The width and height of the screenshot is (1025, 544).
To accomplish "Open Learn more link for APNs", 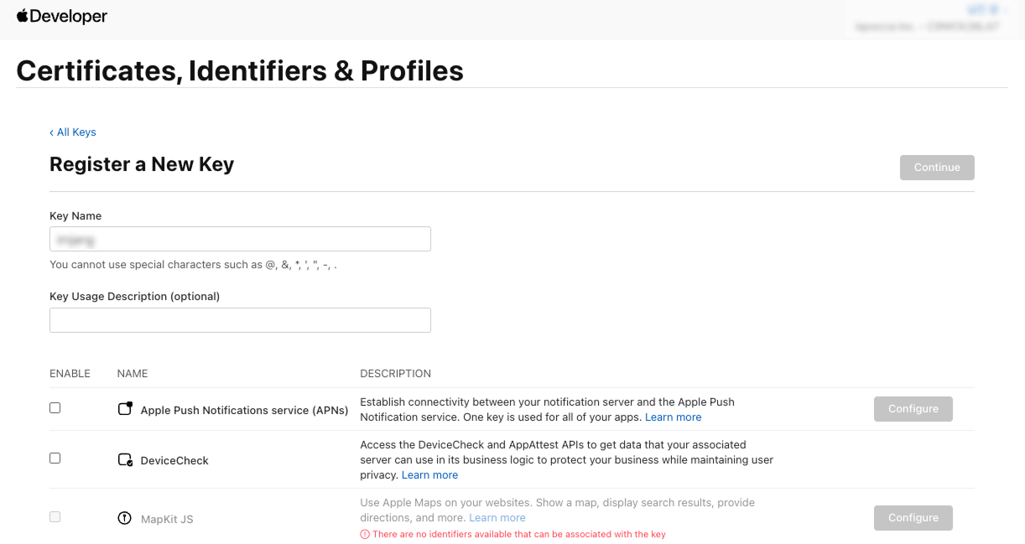I will pos(673,417).
